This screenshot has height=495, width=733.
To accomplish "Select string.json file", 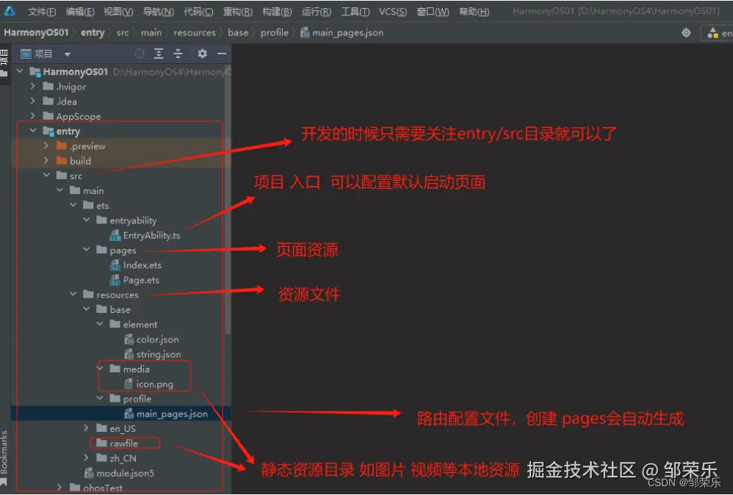I will coord(153,354).
